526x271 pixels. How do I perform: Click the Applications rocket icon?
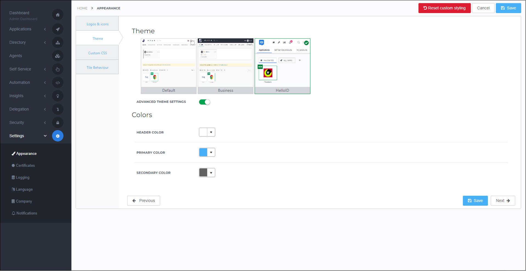coord(58,29)
